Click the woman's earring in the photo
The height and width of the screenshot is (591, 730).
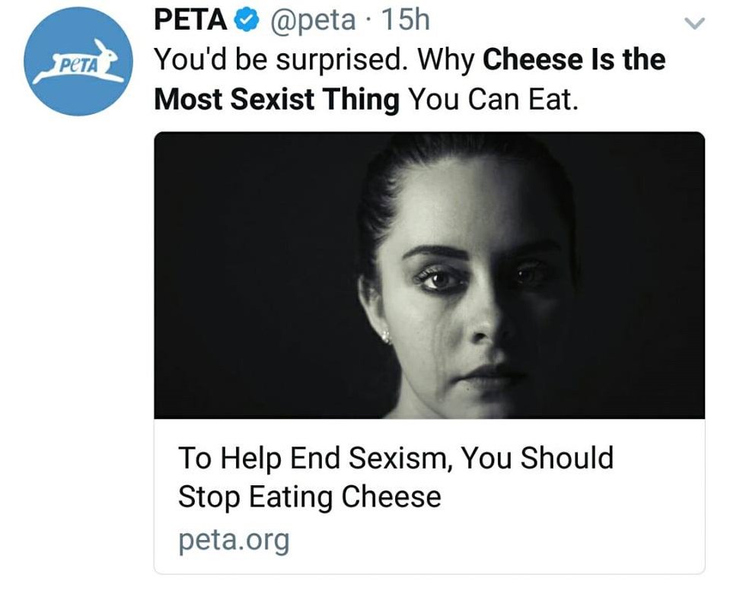386,335
